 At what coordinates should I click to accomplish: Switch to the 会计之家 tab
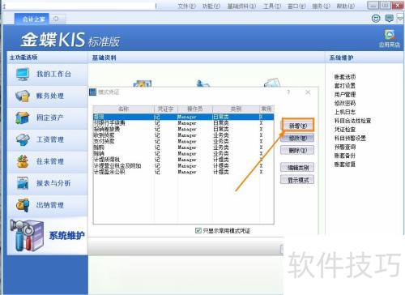(32, 19)
